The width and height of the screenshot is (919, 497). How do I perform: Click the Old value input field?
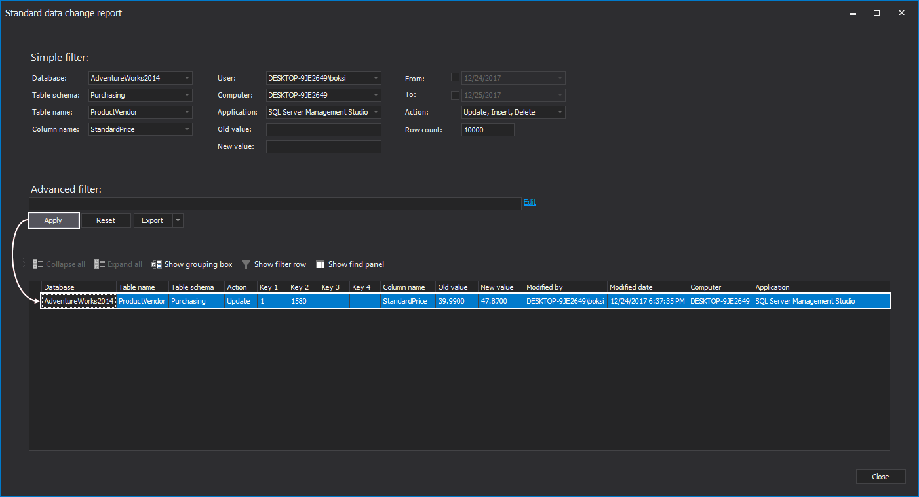(x=323, y=129)
